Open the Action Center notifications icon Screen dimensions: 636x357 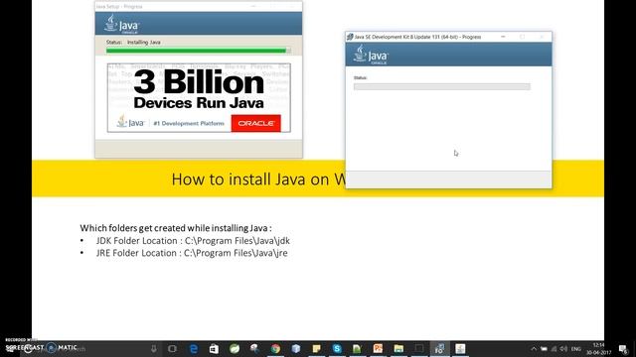[623, 349]
